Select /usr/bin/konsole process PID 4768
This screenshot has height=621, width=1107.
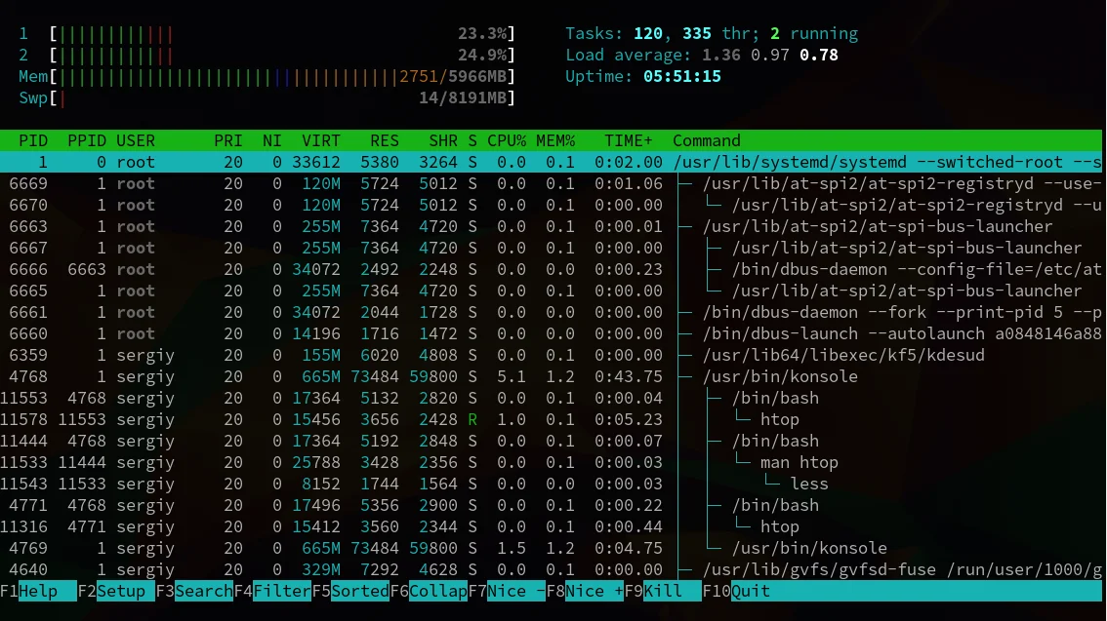click(x=551, y=376)
